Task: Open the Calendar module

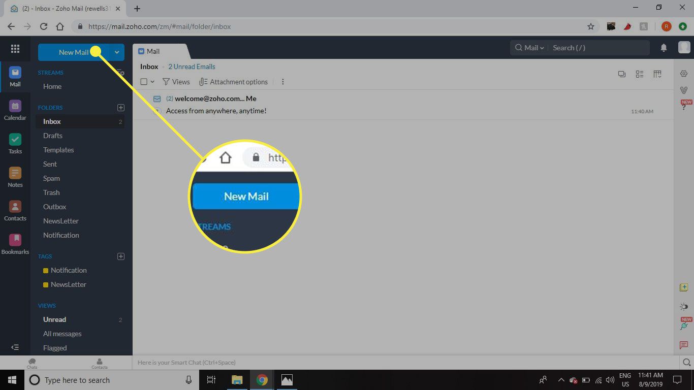Action: pyautogui.click(x=15, y=110)
